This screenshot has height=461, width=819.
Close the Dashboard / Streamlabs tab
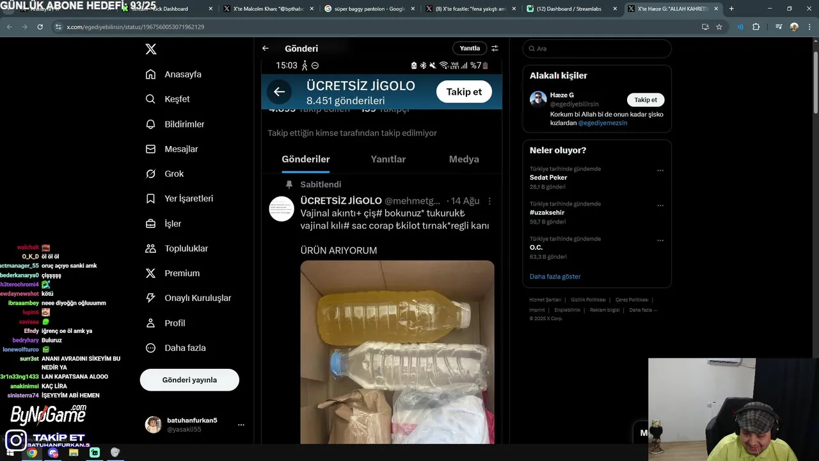pos(615,9)
